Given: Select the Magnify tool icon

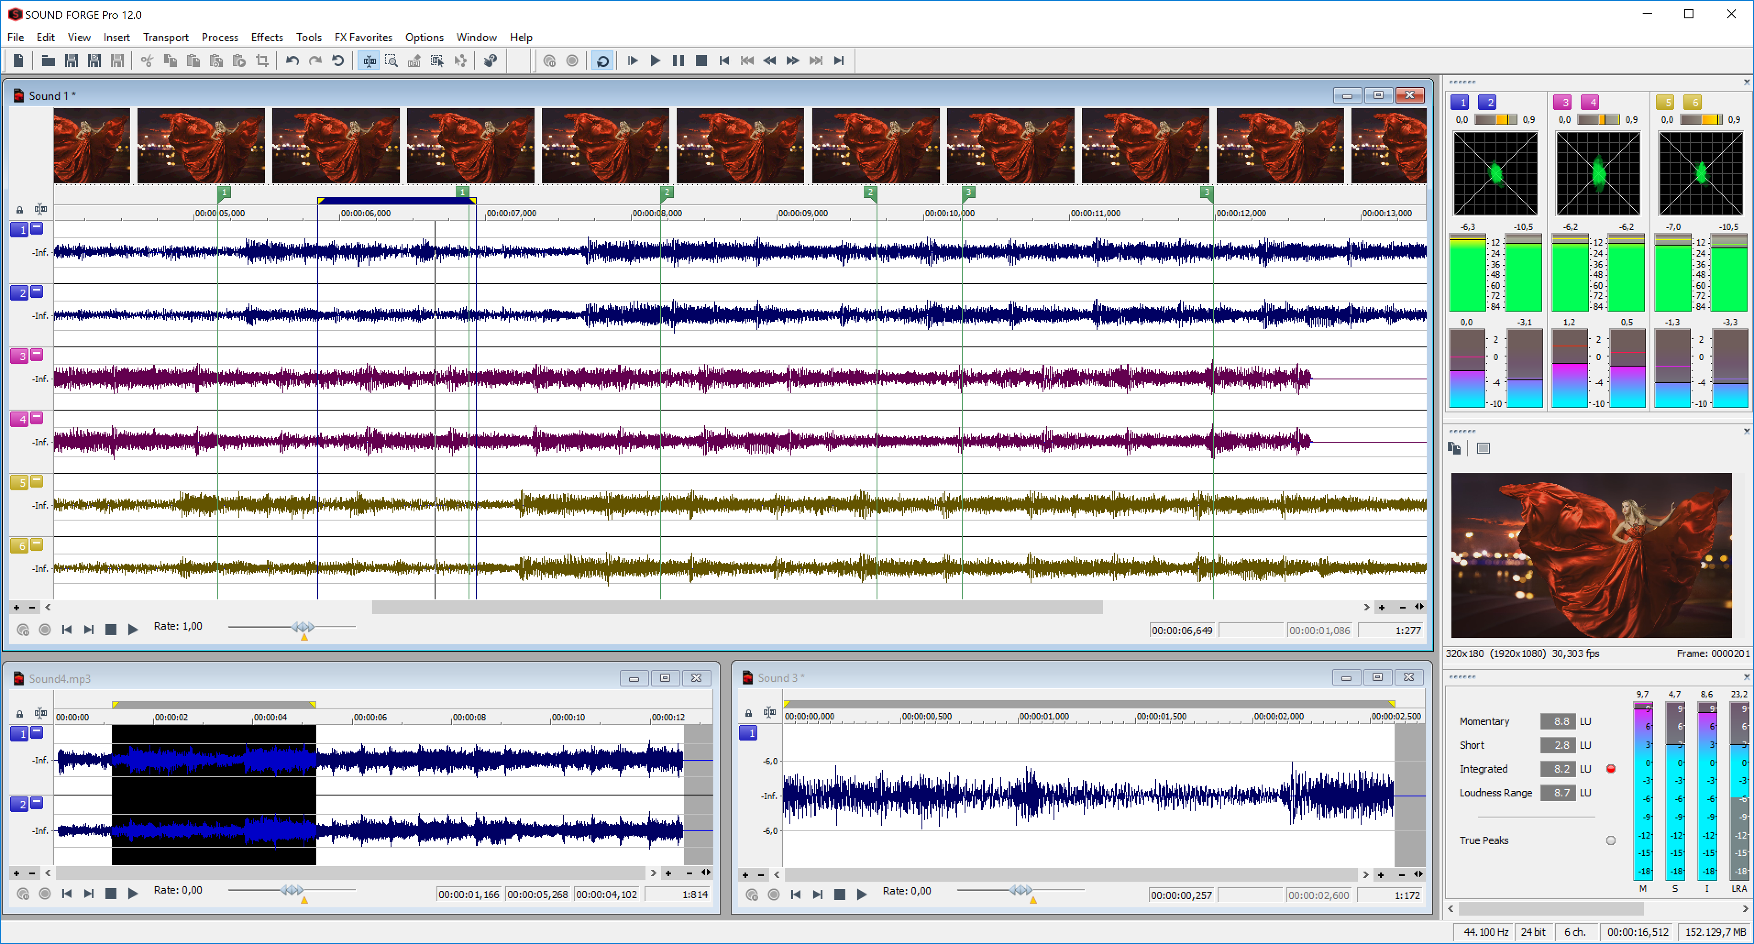Looking at the screenshot, I should 392,60.
